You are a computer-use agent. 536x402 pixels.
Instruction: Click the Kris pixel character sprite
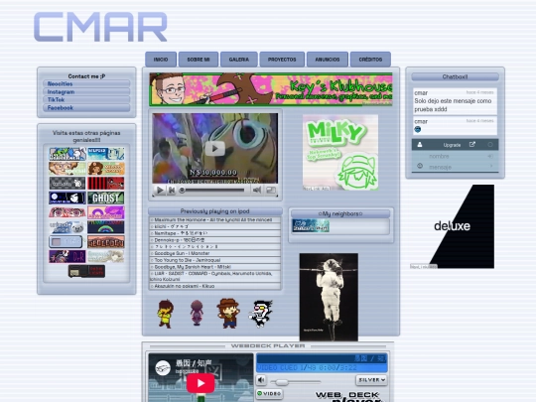coord(166,314)
